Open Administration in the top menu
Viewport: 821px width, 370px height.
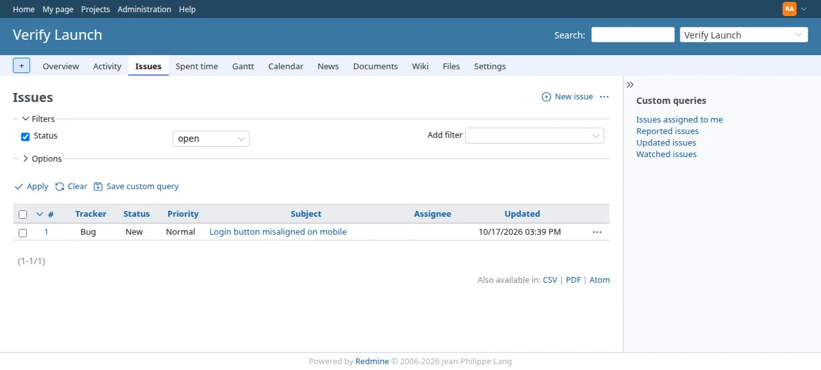point(144,9)
